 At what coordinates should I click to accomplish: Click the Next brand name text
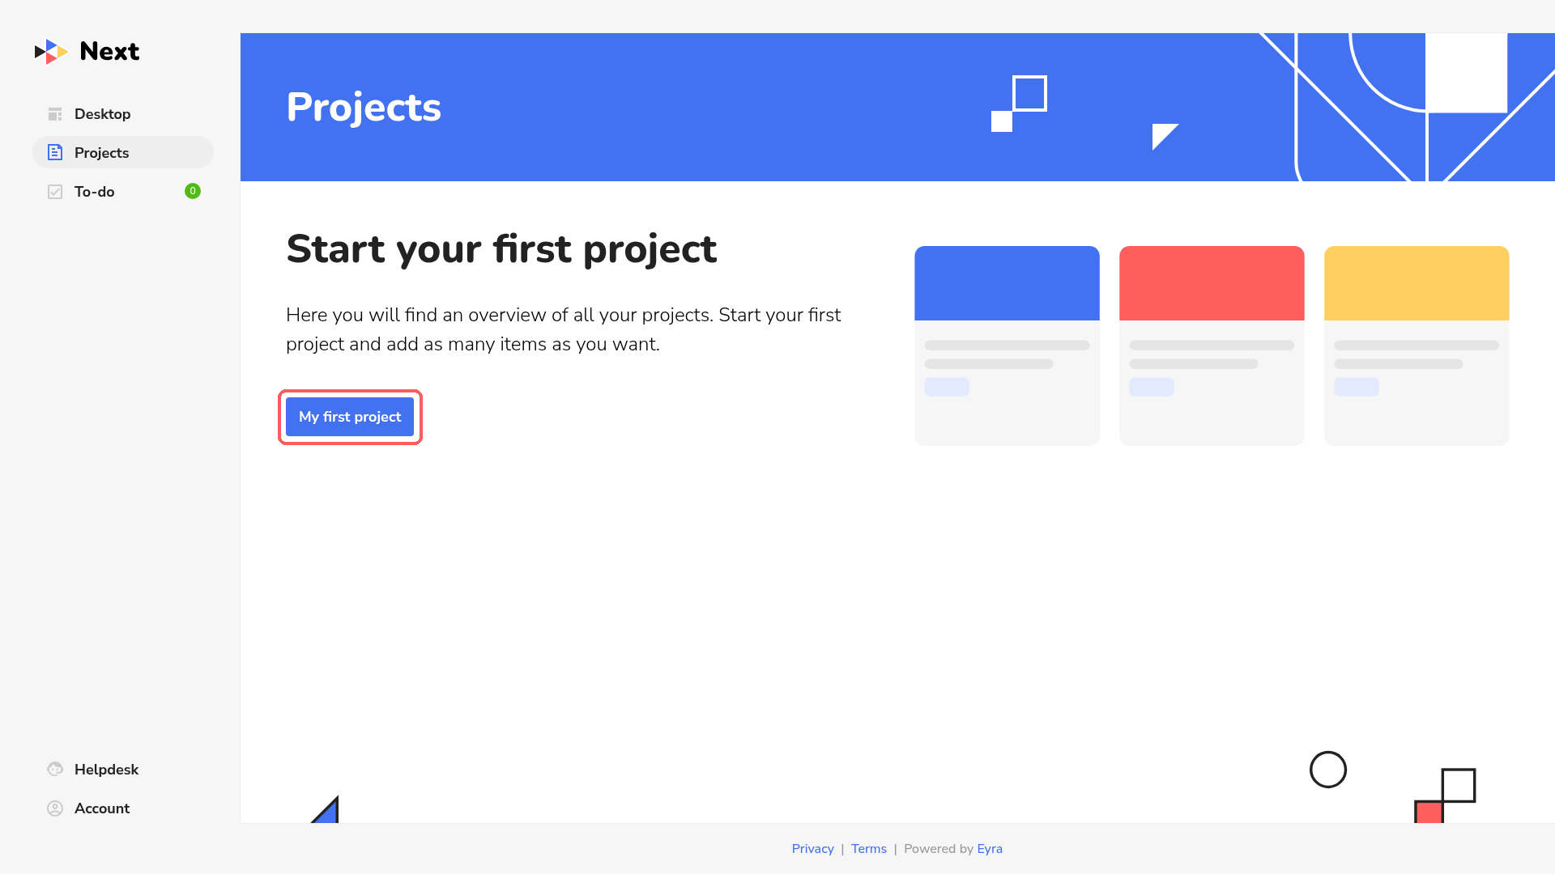point(109,52)
